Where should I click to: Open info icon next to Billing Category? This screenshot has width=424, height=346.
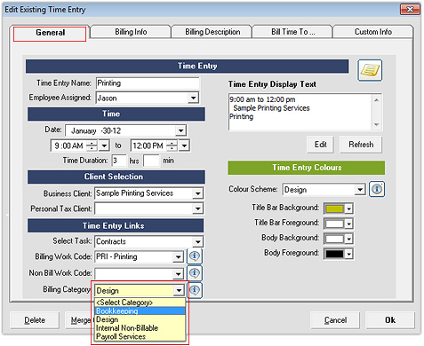click(195, 290)
